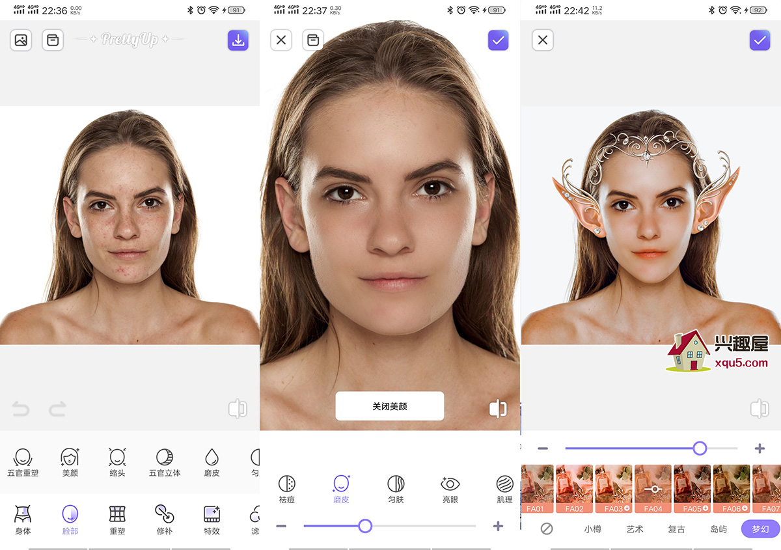This screenshot has height=550, width=781.
Task: Switch to the 脸部 face tab
Action: point(70,520)
